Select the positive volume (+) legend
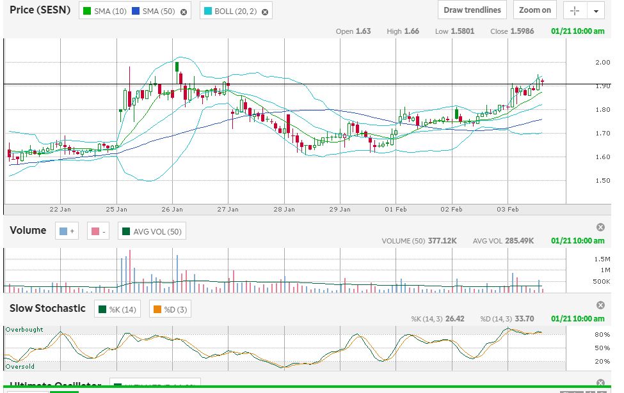 pyautogui.click(x=67, y=231)
